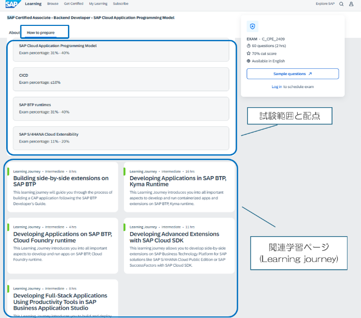The width and height of the screenshot is (361, 318).
Task: Select the 70% cut score text
Action: [x=264, y=53]
